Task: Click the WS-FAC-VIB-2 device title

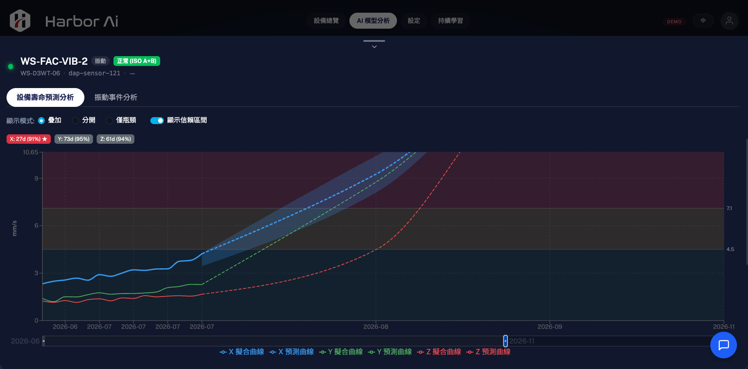Action: [54, 61]
